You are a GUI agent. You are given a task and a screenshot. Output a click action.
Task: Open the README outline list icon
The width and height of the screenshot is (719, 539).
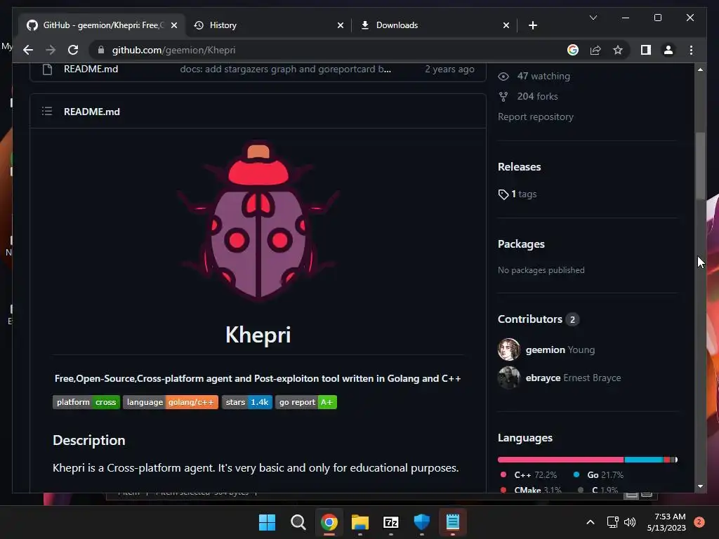(47, 111)
